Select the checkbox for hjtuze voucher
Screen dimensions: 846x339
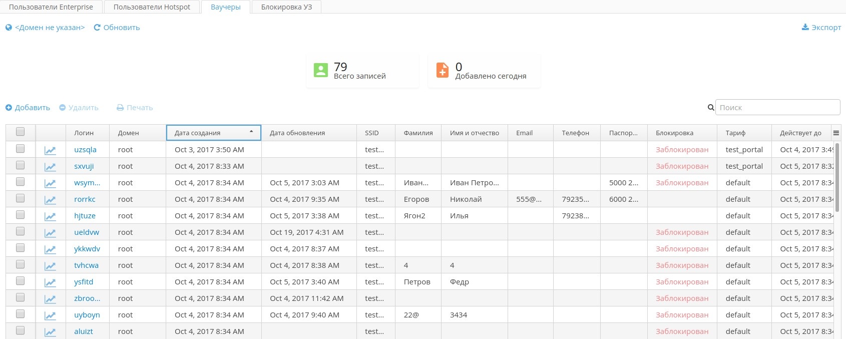(x=21, y=214)
